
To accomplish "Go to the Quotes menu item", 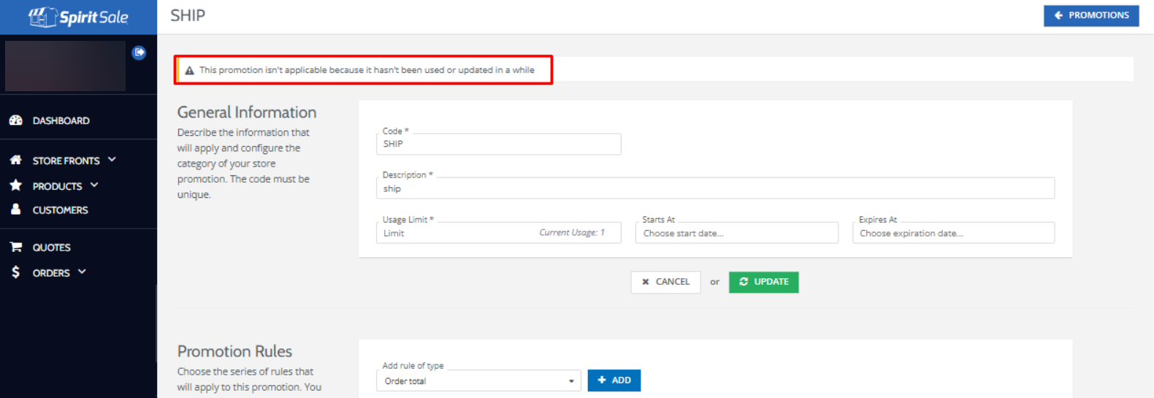I will [51, 248].
